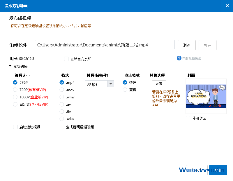Click the blue 发布 publish button
233x181 pixels.
click(x=218, y=170)
